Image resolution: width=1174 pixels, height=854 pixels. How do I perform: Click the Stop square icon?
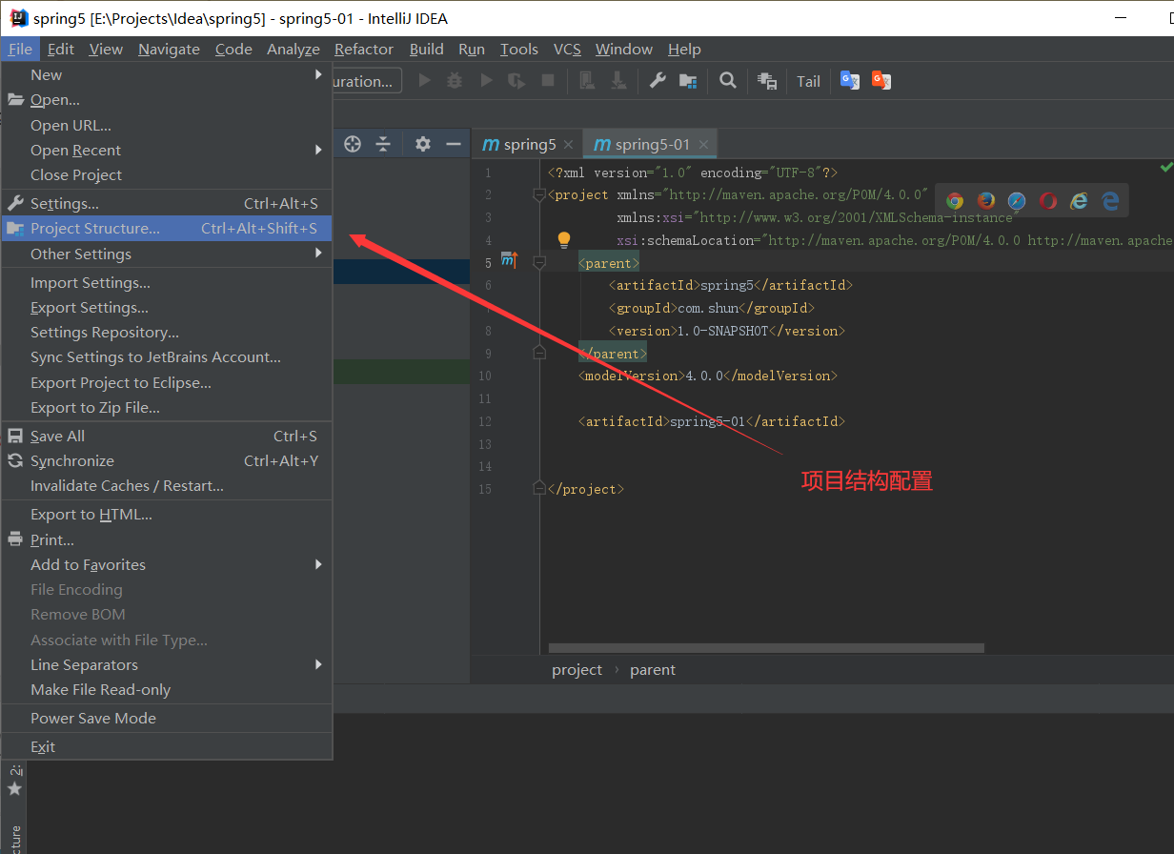click(x=548, y=81)
